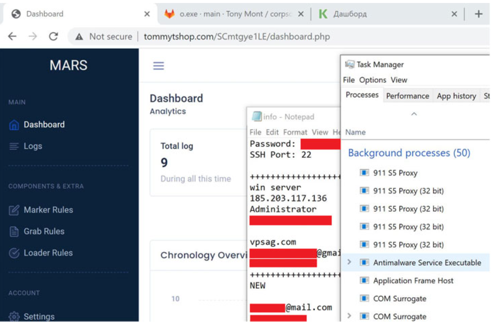The width and height of the screenshot is (492, 328).
Task: Open a new browser tab with plus icon
Action: [478, 14]
